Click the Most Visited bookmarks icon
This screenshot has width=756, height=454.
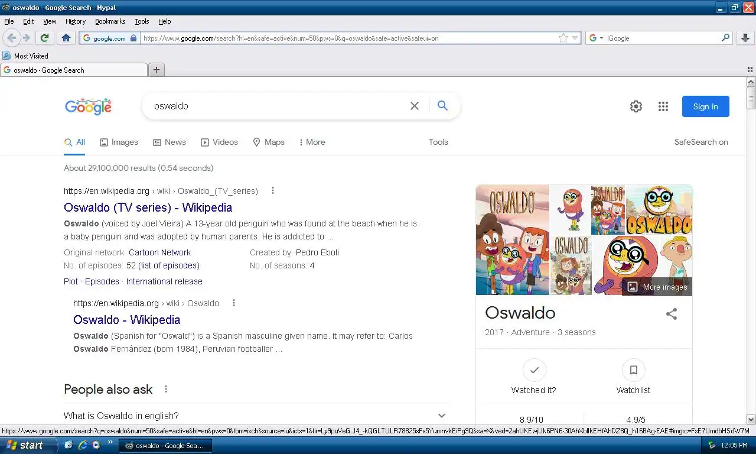[x=6, y=56]
